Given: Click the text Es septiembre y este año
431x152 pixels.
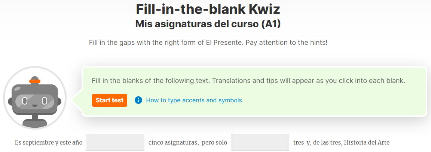Looking at the screenshot, I should [49, 143].
